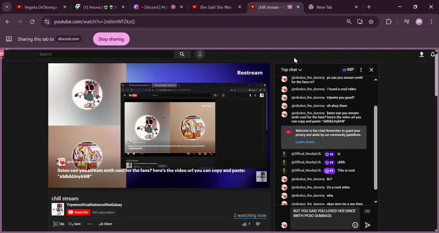Open more actions ellipsis under video

tap(90, 224)
